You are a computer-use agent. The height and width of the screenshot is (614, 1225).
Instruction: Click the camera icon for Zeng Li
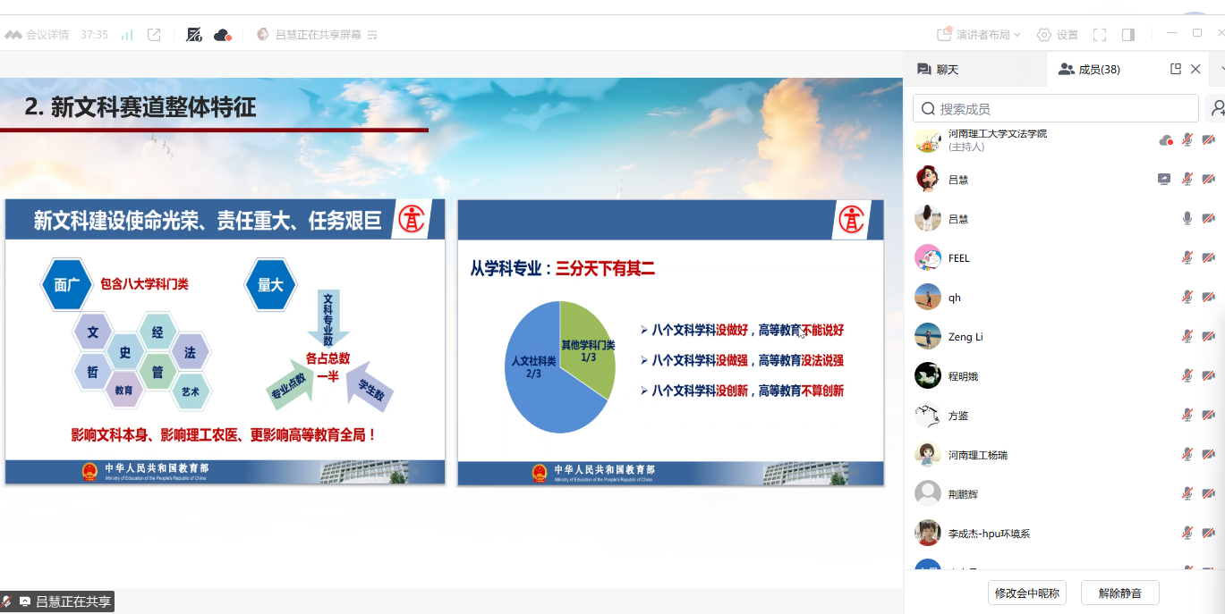1208,337
